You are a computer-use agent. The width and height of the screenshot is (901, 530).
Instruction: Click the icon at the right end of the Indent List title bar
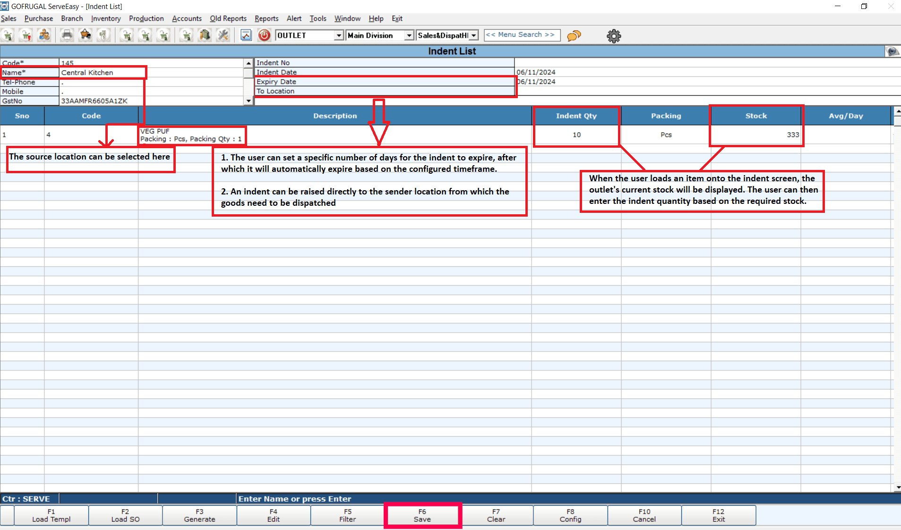click(x=892, y=51)
